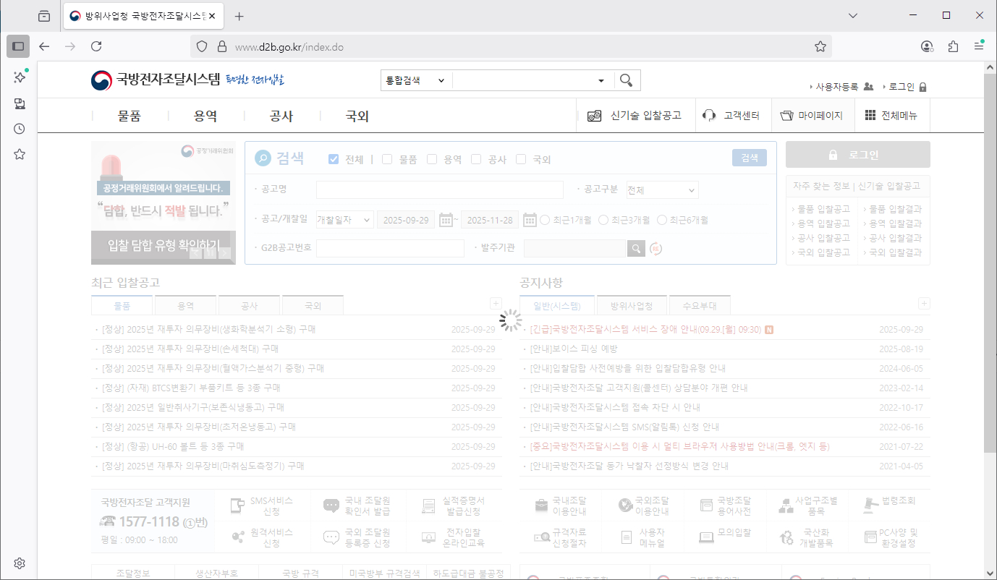The height and width of the screenshot is (580, 997).
Task: Check the 물품 search checkbox
Action: coord(387,160)
